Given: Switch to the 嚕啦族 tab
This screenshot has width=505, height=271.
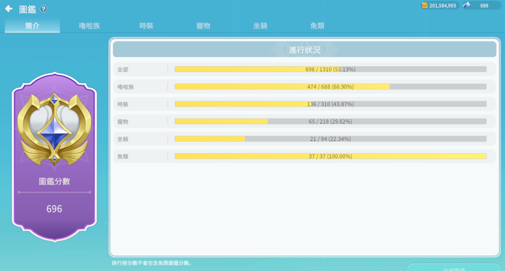Looking at the screenshot, I should [x=89, y=26].
